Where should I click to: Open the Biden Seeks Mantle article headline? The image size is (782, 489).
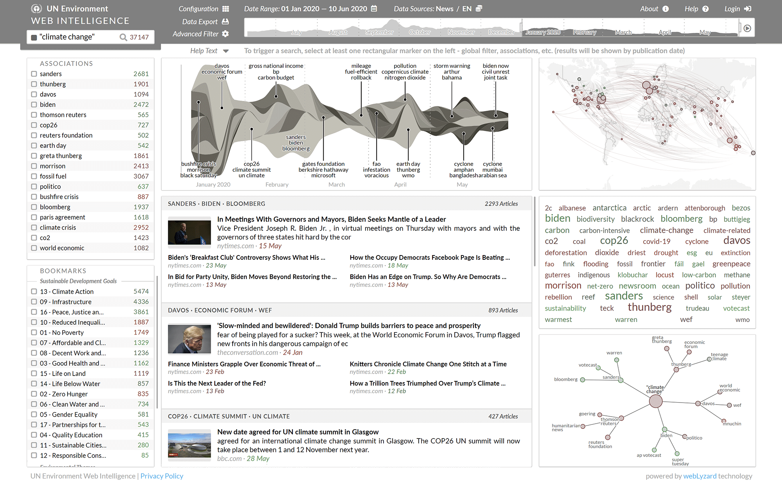point(332,219)
